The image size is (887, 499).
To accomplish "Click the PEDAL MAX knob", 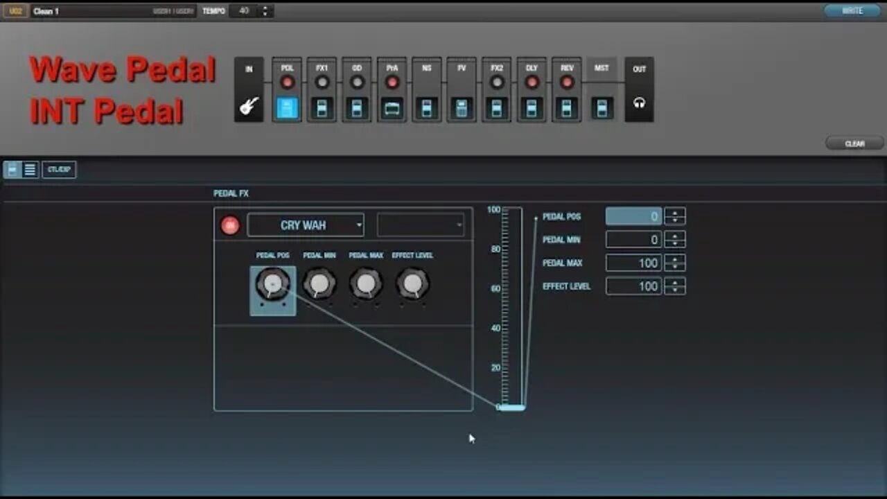I will (366, 283).
